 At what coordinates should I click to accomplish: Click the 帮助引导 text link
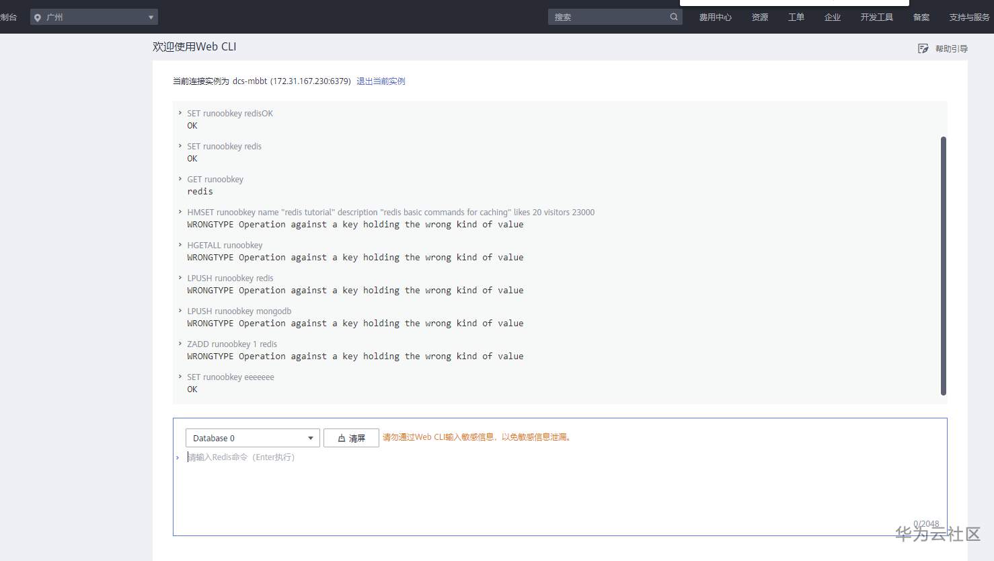pos(952,48)
